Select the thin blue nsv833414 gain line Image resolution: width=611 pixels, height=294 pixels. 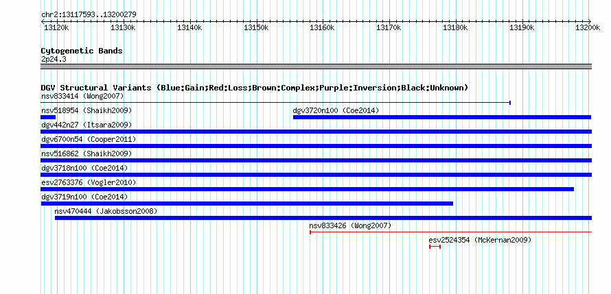pos(276,103)
